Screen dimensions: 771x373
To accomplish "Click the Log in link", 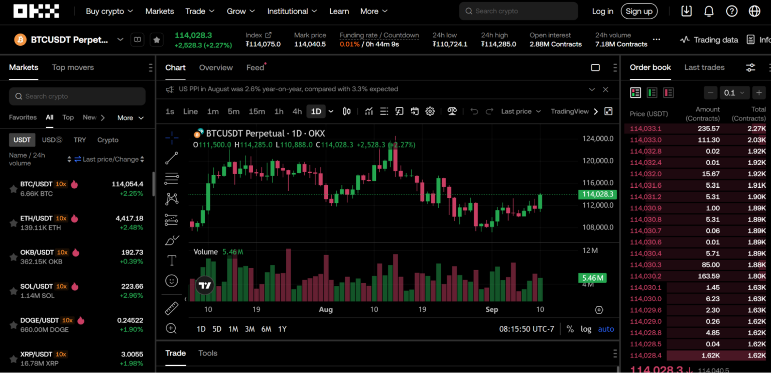I will pyautogui.click(x=602, y=11).
